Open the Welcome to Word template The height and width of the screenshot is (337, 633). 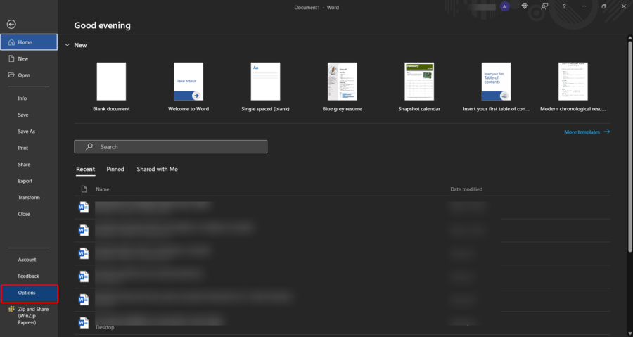pyautogui.click(x=188, y=87)
